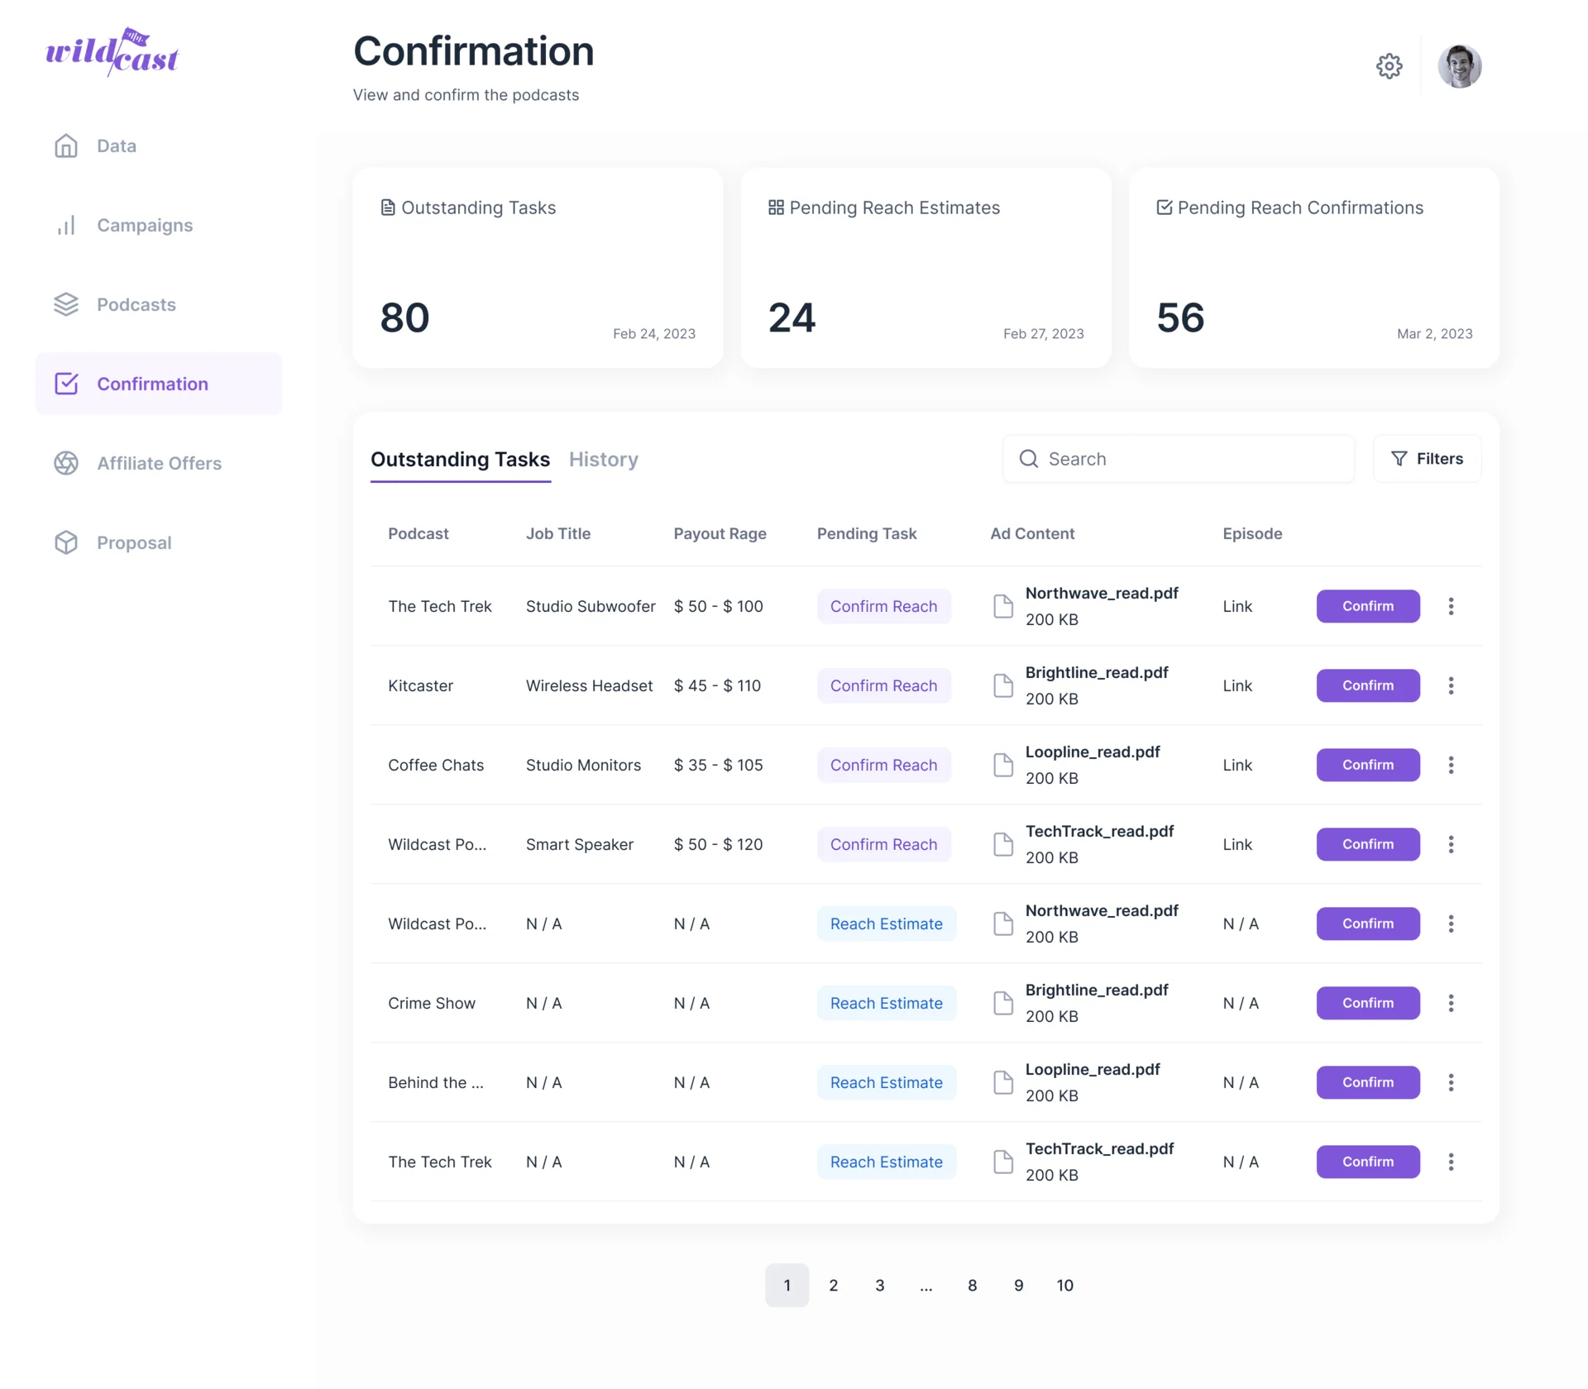Open more options for Kitcaster row
1588x1389 pixels.
tap(1451, 685)
